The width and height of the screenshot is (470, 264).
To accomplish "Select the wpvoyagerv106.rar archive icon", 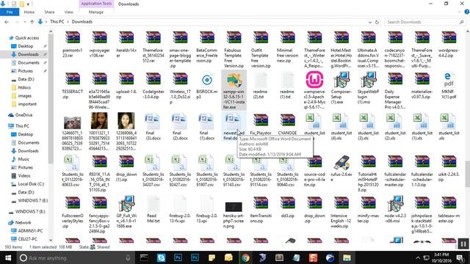I will [x=100, y=37].
